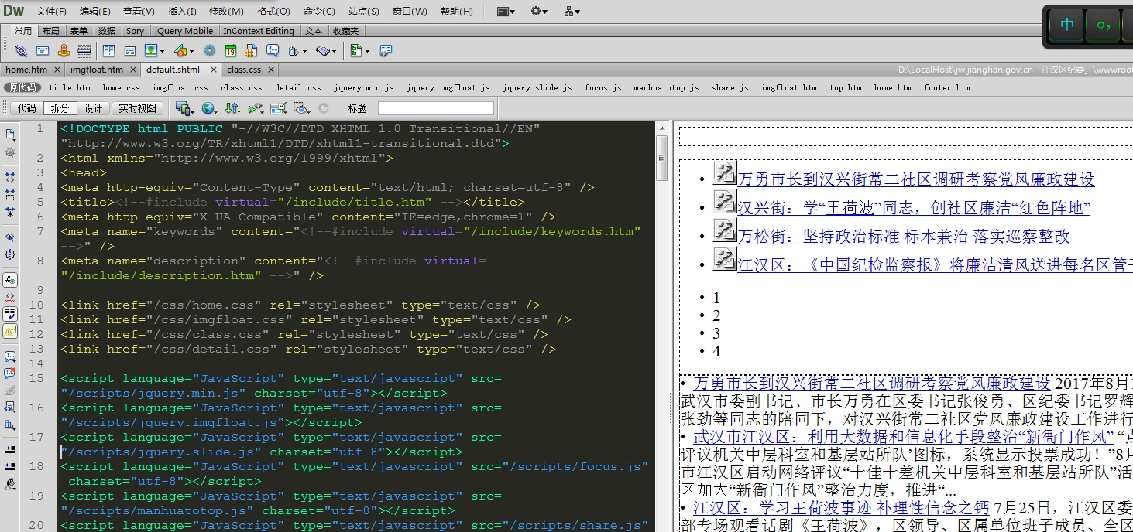Insert a horizontal rule
The height and width of the screenshot is (532, 1133).
point(84,50)
